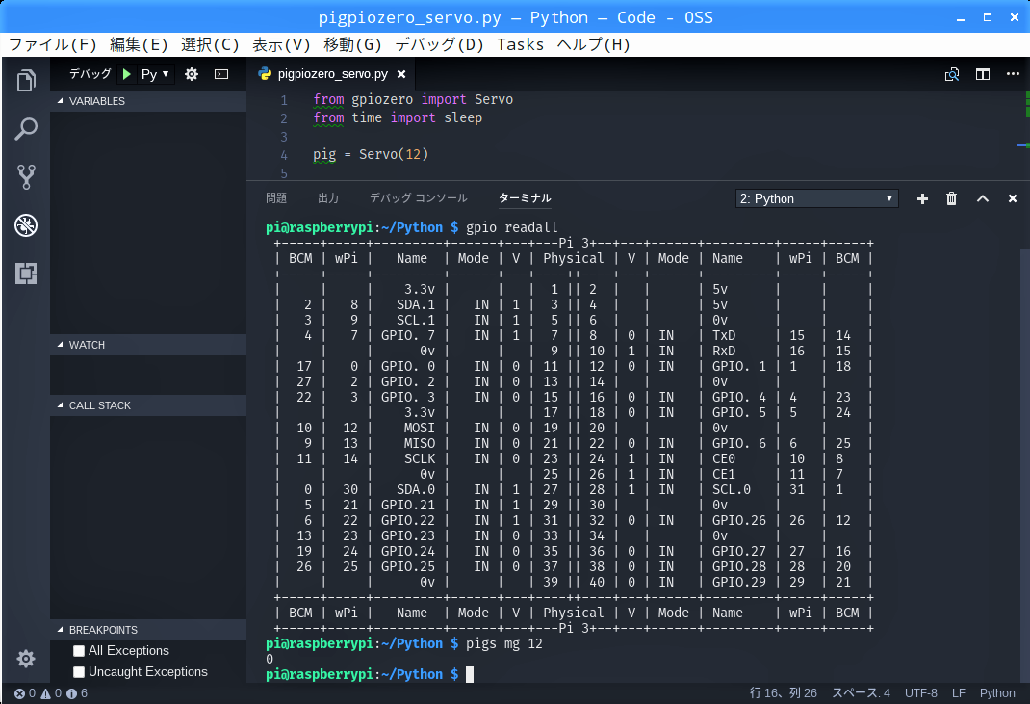Open the Extensions view in activity bar
Image resolution: width=1030 pixels, height=704 pixels.
coord(26,274)
